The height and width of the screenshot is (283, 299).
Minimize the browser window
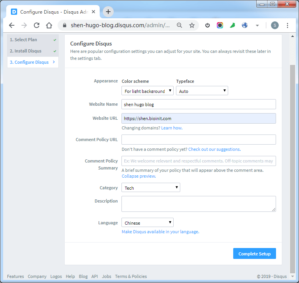click(x=262, y=4)
